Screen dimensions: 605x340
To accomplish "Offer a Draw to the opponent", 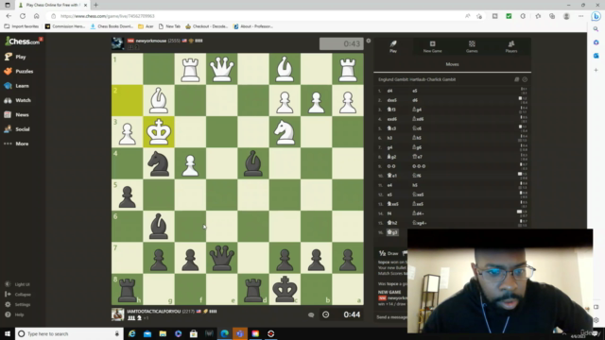I will (x=389, y=253).
